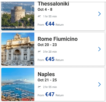Select the Thessaloniki destination title
Screen dimensions: 106x102
coord(53,4)
